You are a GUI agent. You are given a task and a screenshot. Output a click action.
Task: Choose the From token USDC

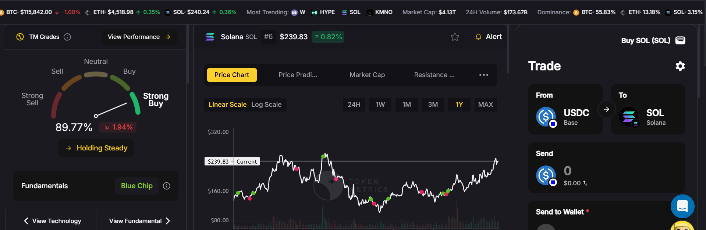tap(565, 109)
